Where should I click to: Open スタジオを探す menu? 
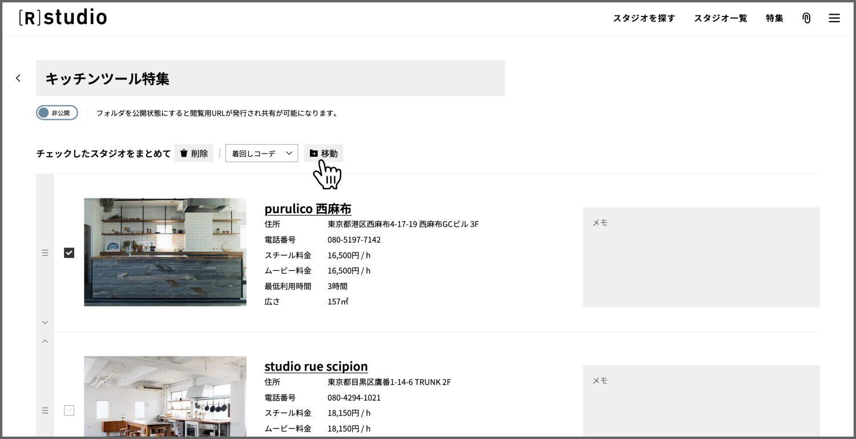pos(644,18)
